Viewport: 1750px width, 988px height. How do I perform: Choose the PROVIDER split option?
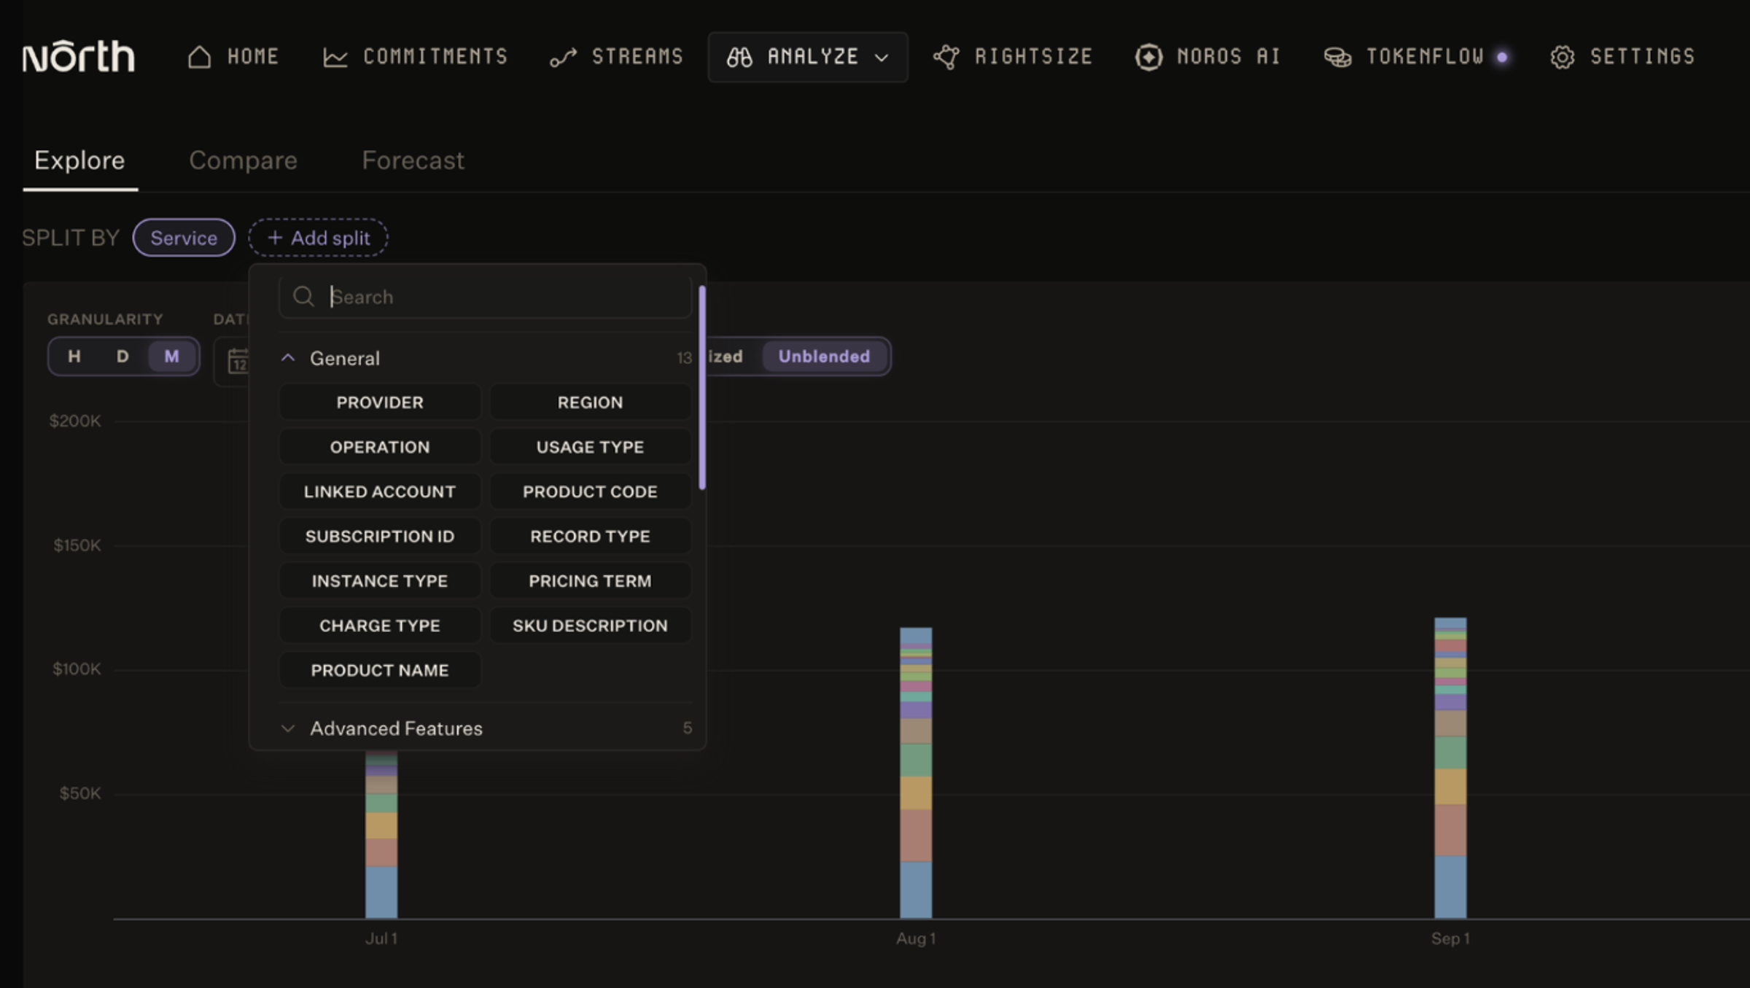(x=380, y=402)
